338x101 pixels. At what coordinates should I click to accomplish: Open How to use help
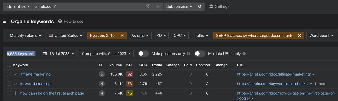[x=71, y=21]
